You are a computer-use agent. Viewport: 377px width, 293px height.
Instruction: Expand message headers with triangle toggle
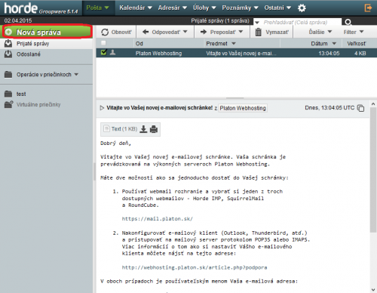pyautogui.click(x=102, y=108)
